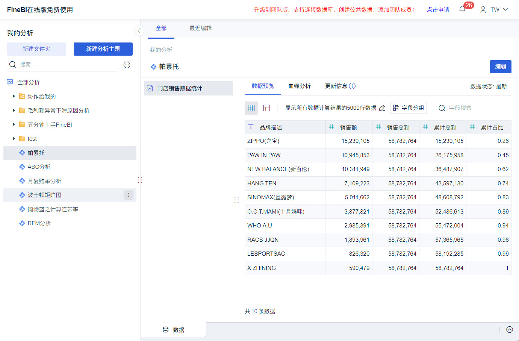Switch to the 最近编辑 tab
This screenshot has width=519, height=341.
(x=201, y=28)
